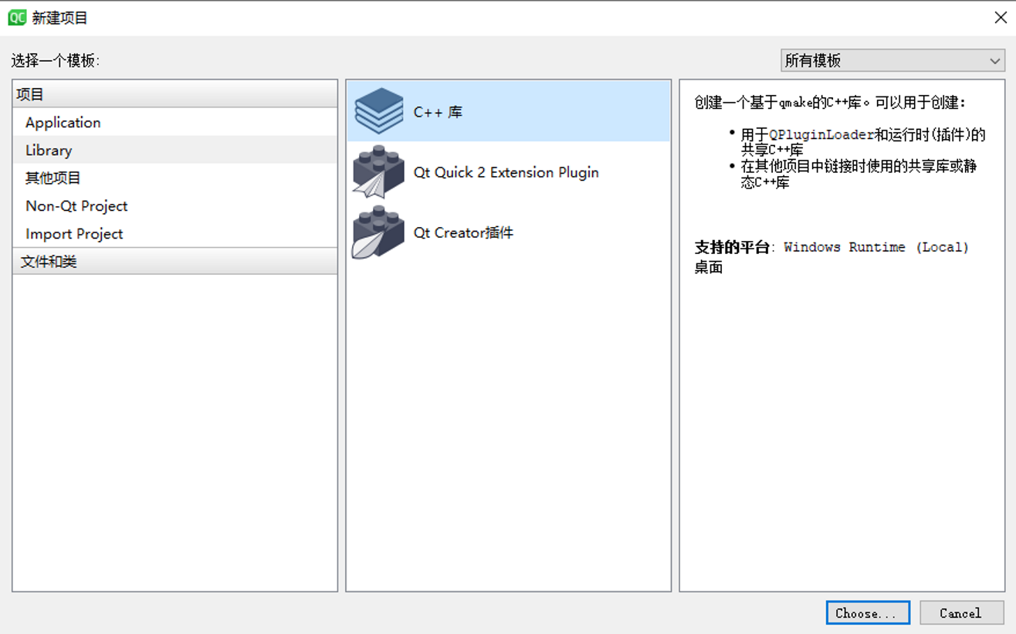The image size is (1016, 634).
Task: Click the Qt Creator logo in title bar
Action: (x=17, y=18)
